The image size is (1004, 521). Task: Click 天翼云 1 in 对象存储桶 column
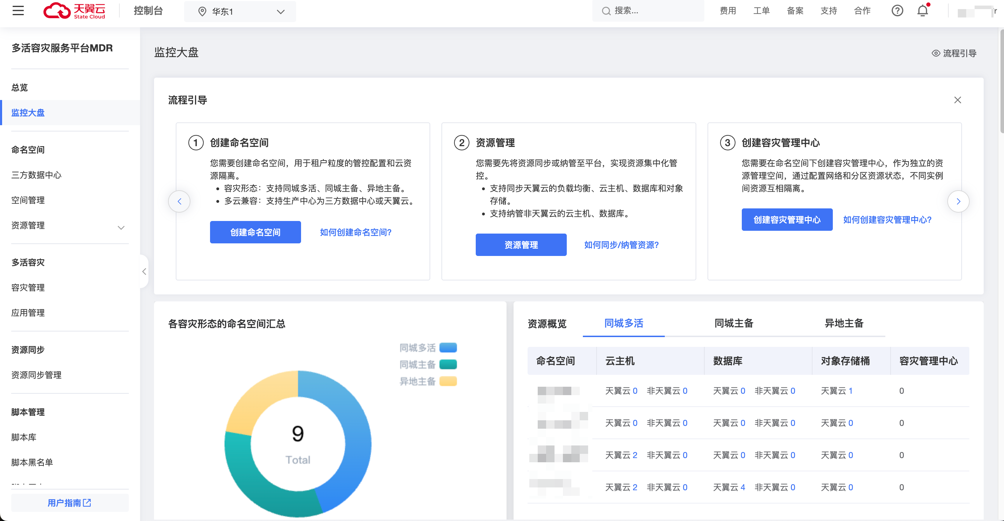836,391
